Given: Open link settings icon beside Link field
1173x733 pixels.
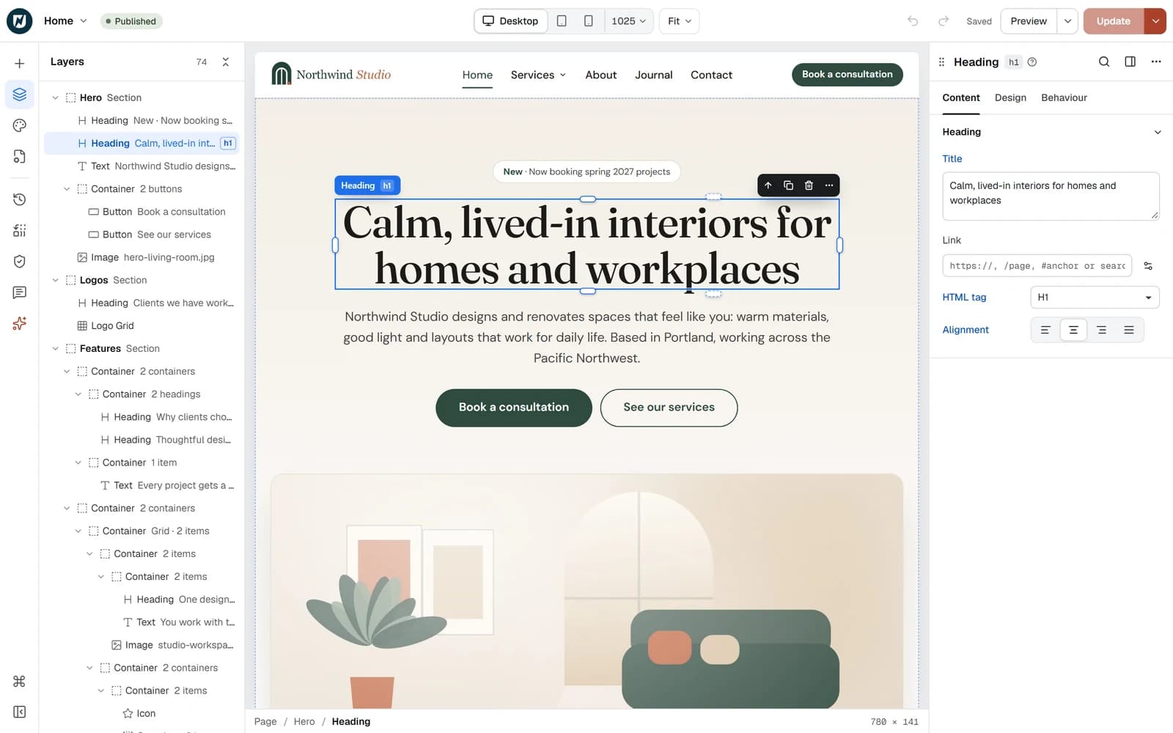Looking at the screenshot, I should click(x=1148, y=266).
